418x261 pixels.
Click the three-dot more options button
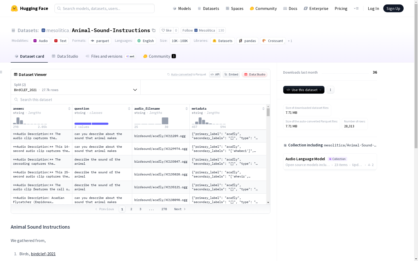tap(330, 90)
